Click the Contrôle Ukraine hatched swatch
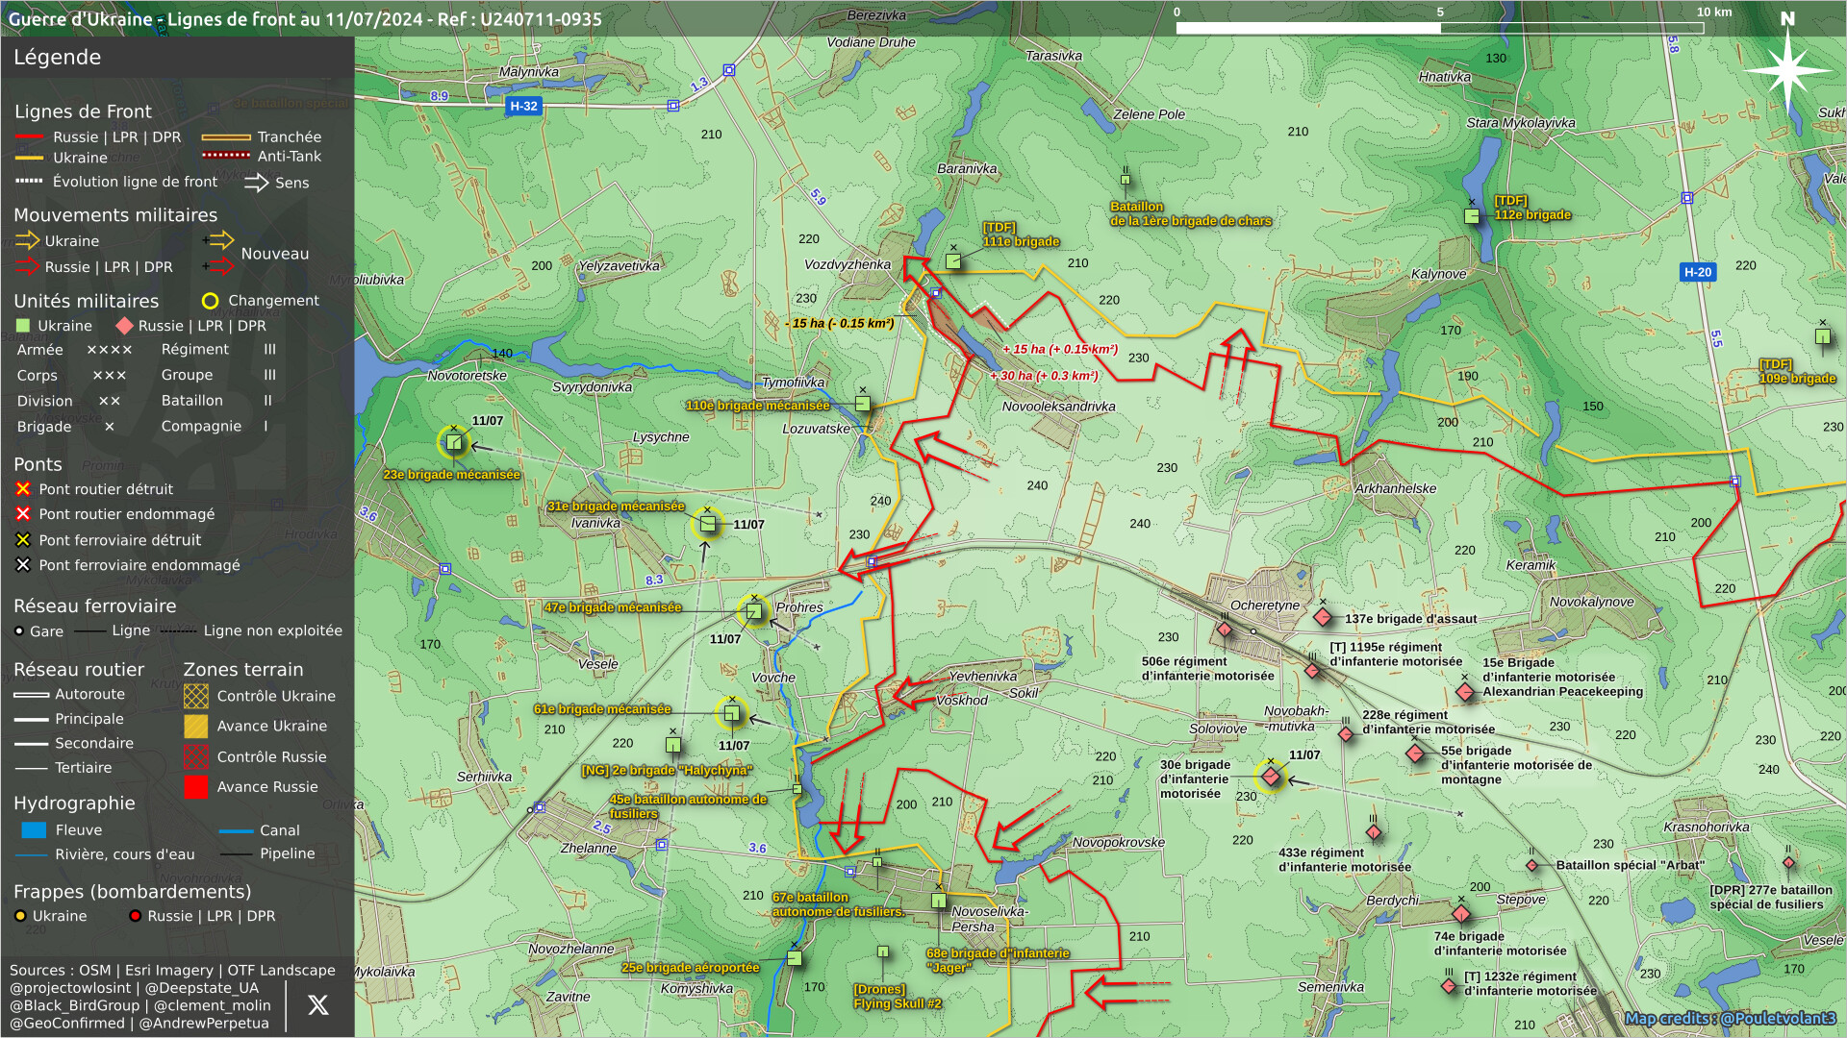 tap(195, 696)
